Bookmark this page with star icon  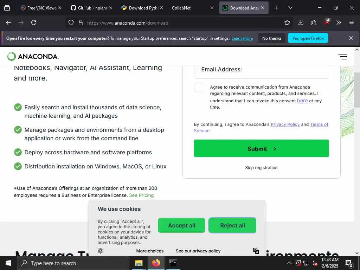point(287,22)
